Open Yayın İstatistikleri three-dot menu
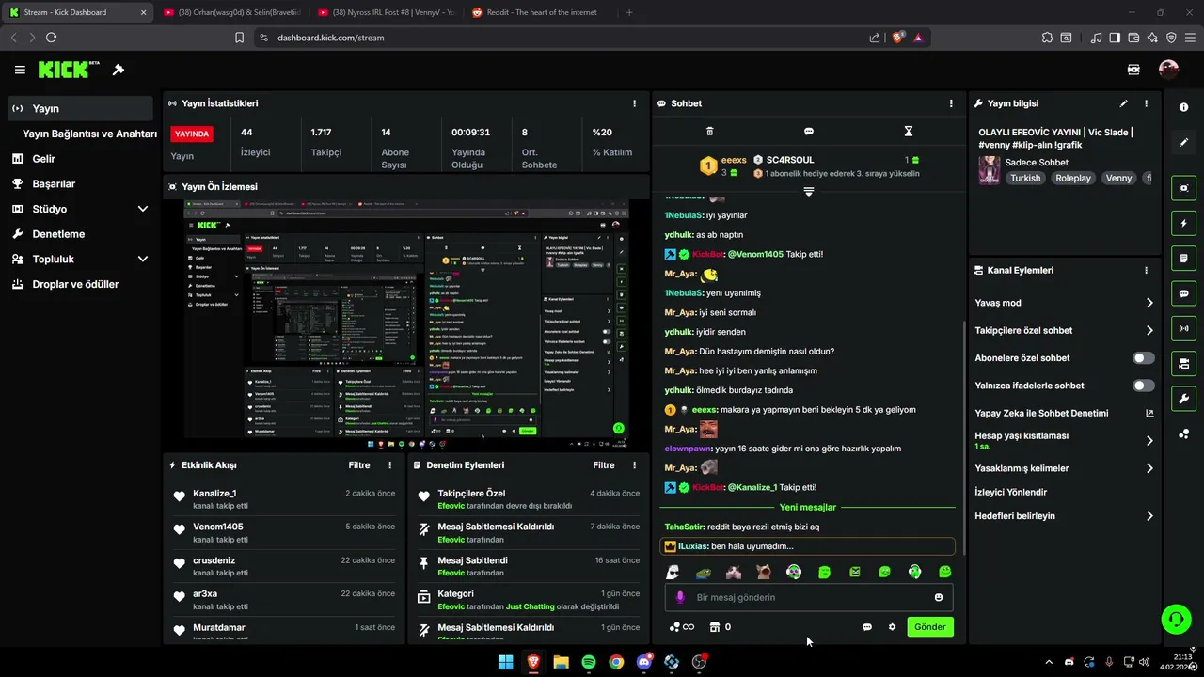Screen dimensions: 1204x677 click(x=634, y=103)
